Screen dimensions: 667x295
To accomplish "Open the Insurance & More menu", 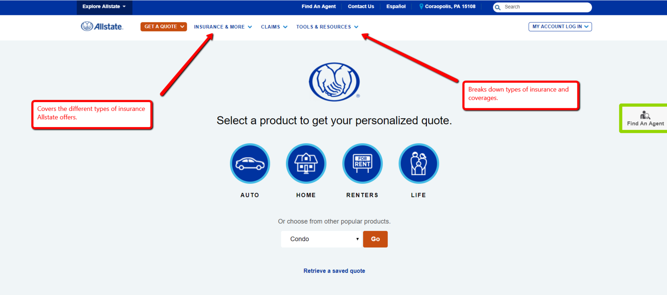I will pyautogui.click(x=223, y=27).
